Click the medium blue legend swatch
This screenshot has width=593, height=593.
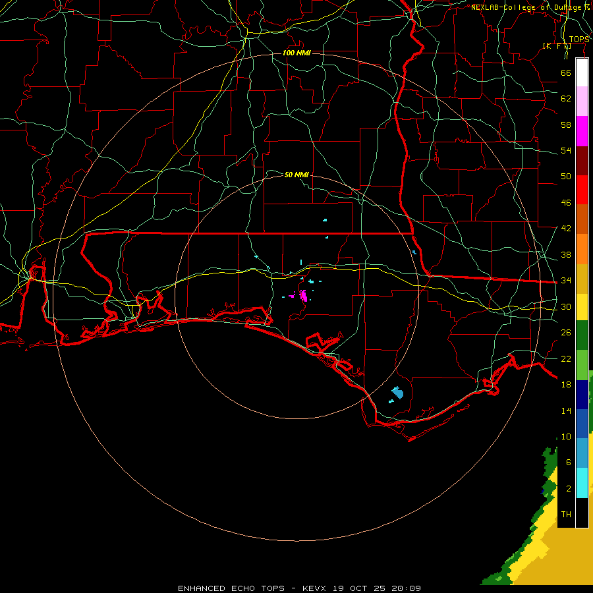(x=582, y=424)
